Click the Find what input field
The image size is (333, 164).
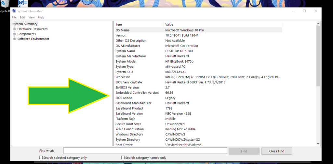pos(145,151)
